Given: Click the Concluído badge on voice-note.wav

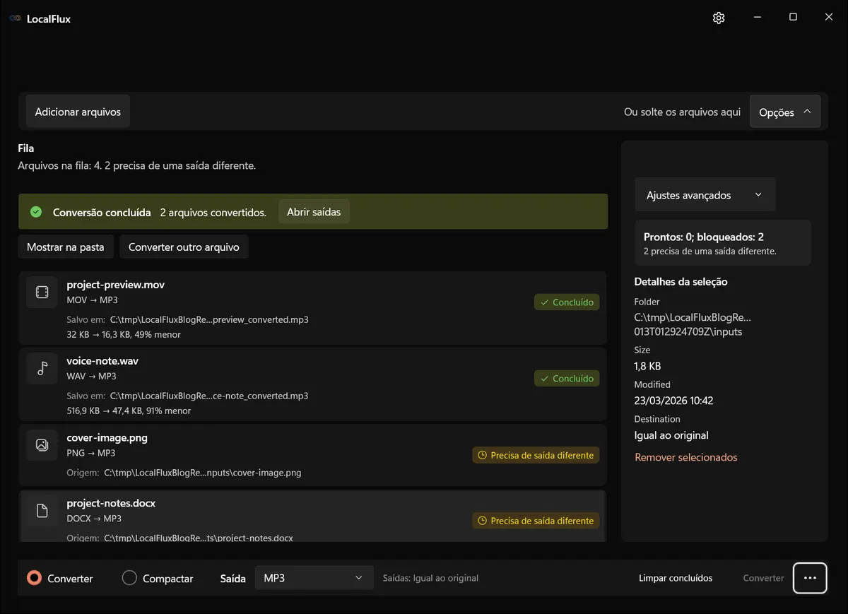Looking at the screenshot, I should tap(567, 379).
